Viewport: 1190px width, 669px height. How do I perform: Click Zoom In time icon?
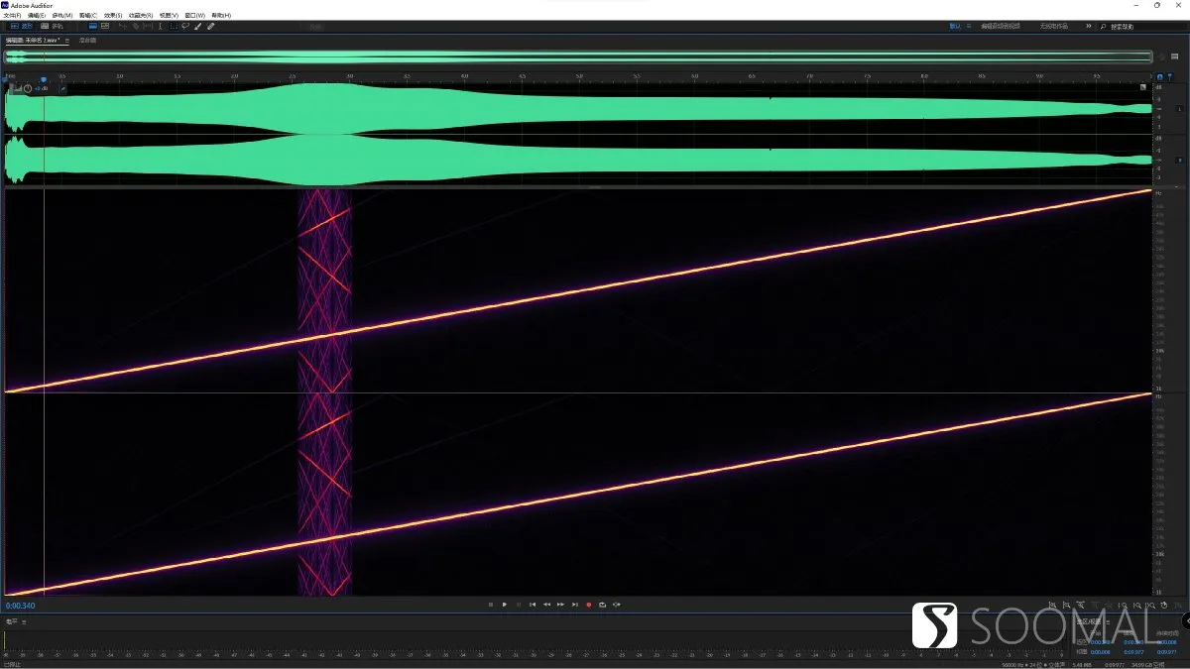[1080, 604]
